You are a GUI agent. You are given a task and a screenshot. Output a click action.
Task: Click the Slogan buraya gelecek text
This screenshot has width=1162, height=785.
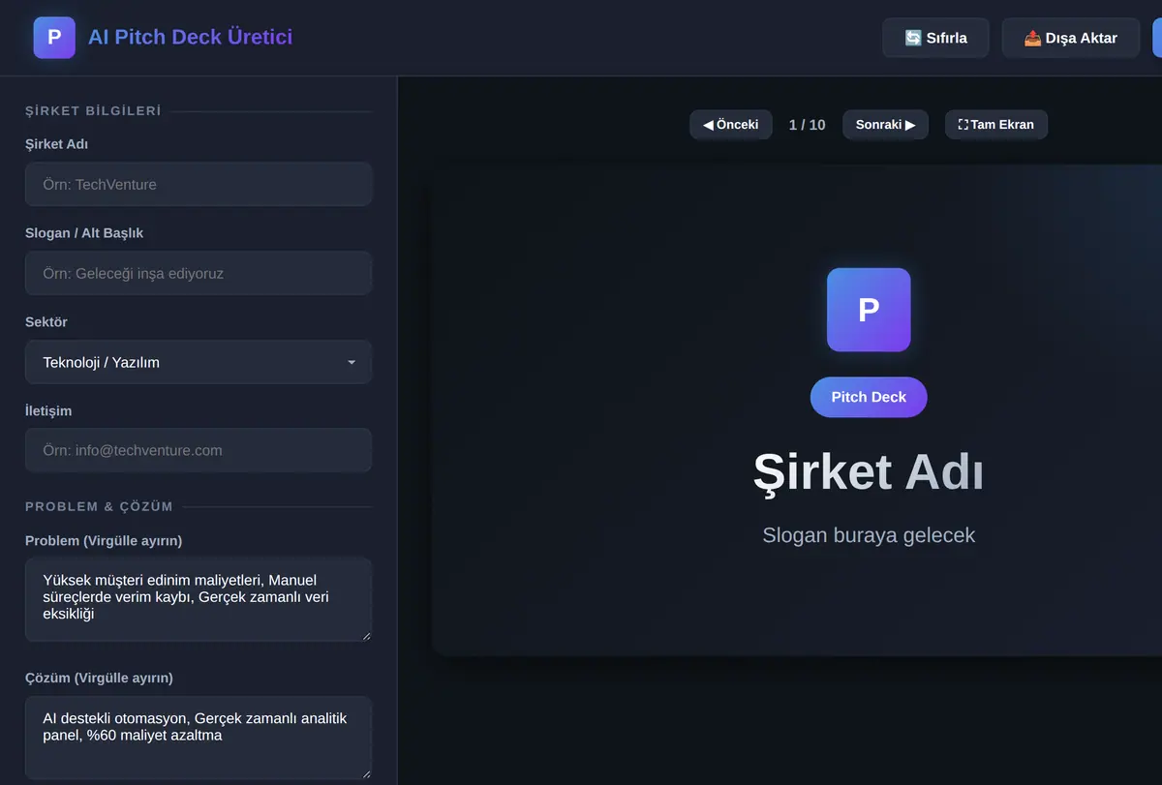[x=869, y=535]
